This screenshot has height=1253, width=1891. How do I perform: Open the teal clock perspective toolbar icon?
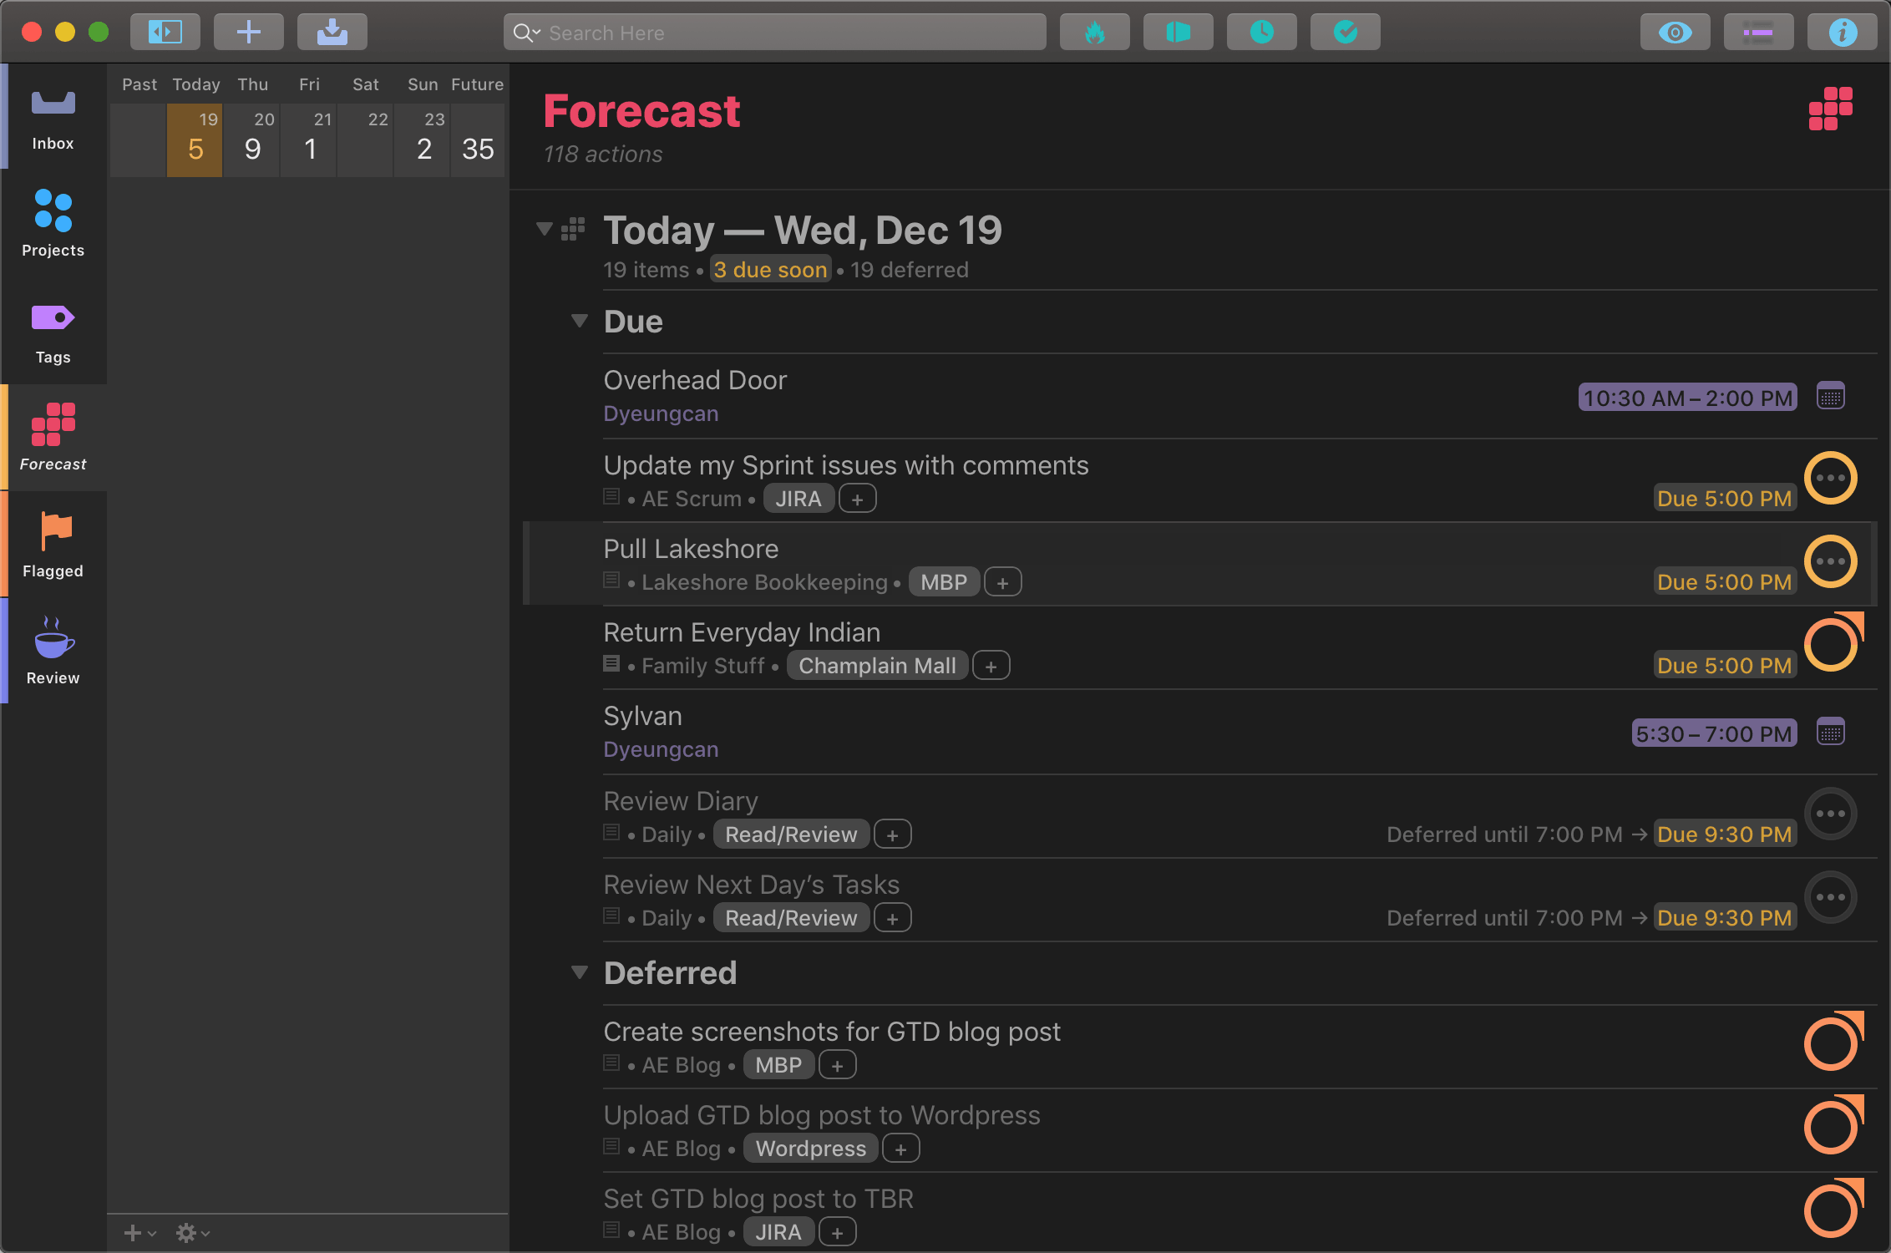pyautogui.click(x=1262, y=32)
